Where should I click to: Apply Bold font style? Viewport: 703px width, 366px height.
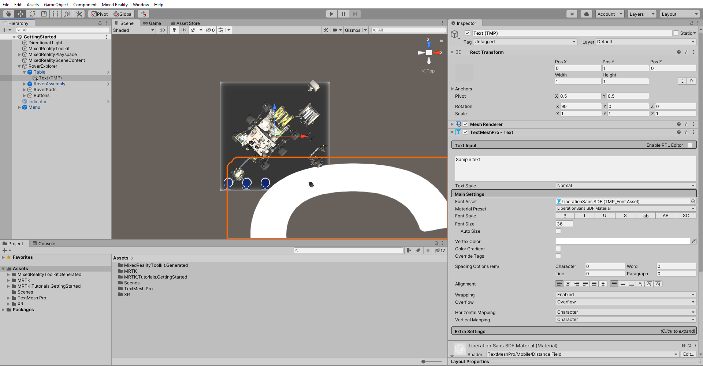(x=564, y=216)
